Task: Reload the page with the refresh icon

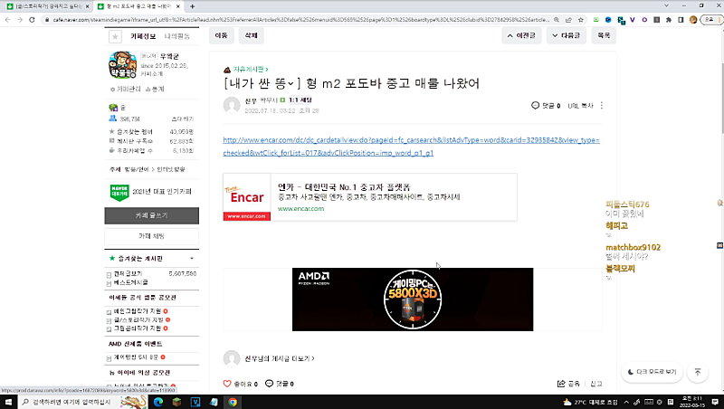Action: coord(32,20)
